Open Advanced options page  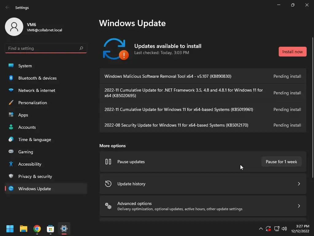click(x=203, y=206)
